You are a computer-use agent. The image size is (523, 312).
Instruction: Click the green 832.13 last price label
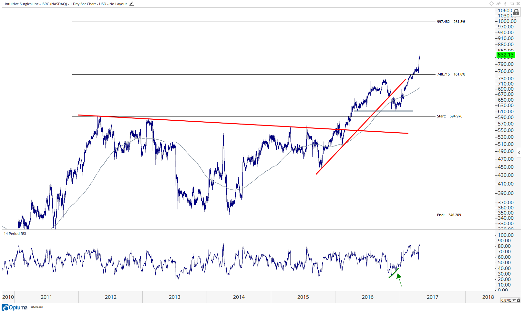(x=505, y=55)
